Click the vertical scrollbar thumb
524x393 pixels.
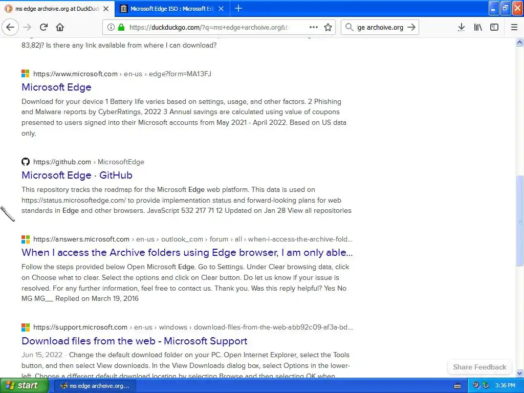coord(519,221)
